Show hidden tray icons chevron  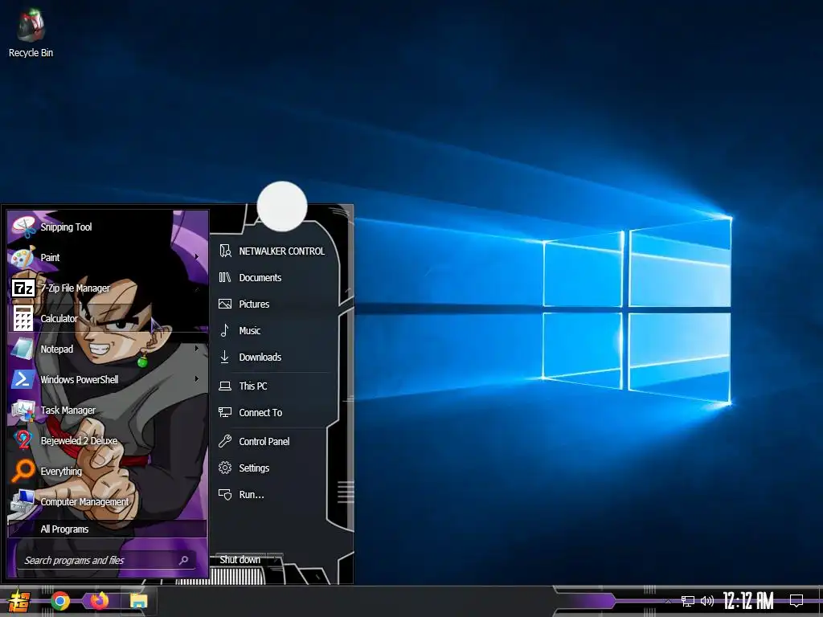point(668,601)
